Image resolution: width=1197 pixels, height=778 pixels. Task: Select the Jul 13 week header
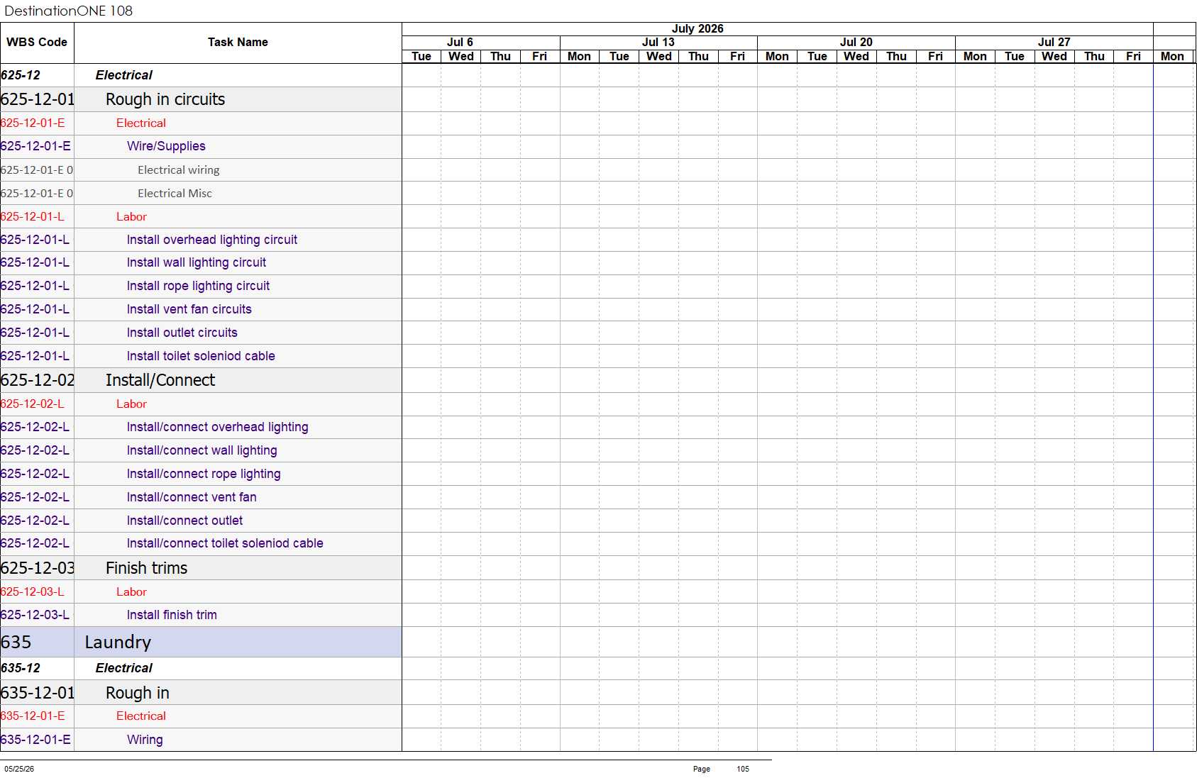658,43
